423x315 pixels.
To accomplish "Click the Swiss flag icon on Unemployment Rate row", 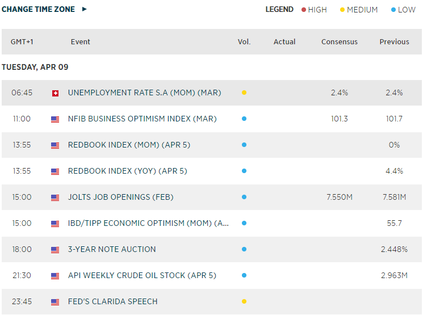I will coord(55,93).
